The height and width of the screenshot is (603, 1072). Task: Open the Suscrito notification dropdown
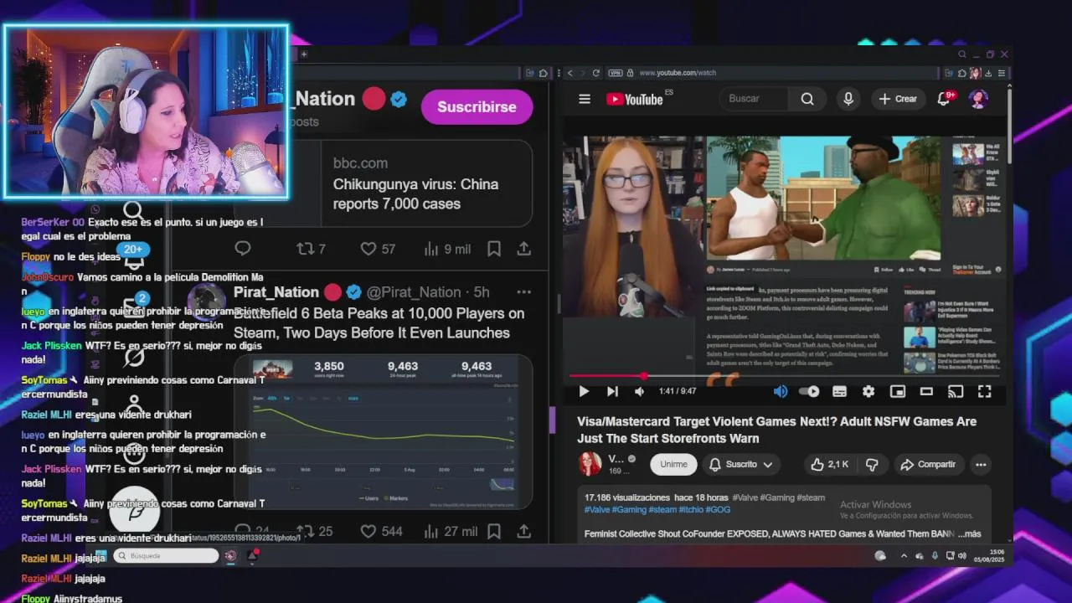pos(740,464)
